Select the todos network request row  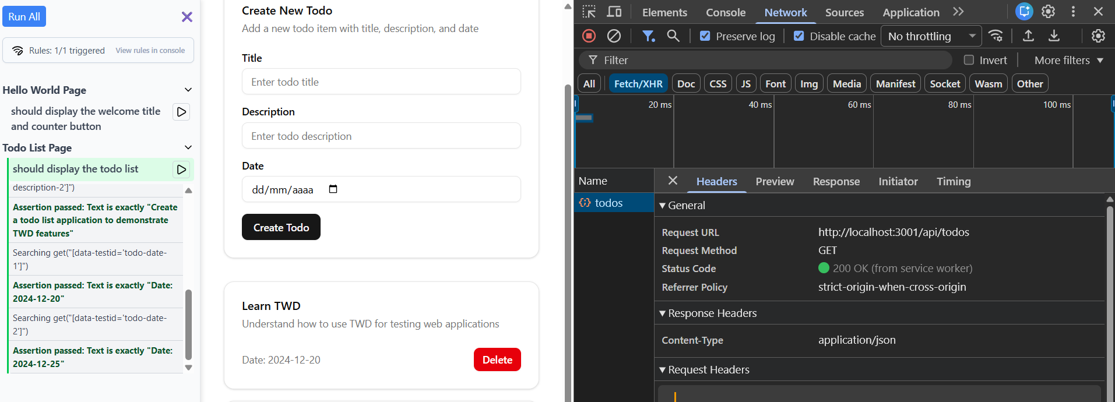click(614, 203)
